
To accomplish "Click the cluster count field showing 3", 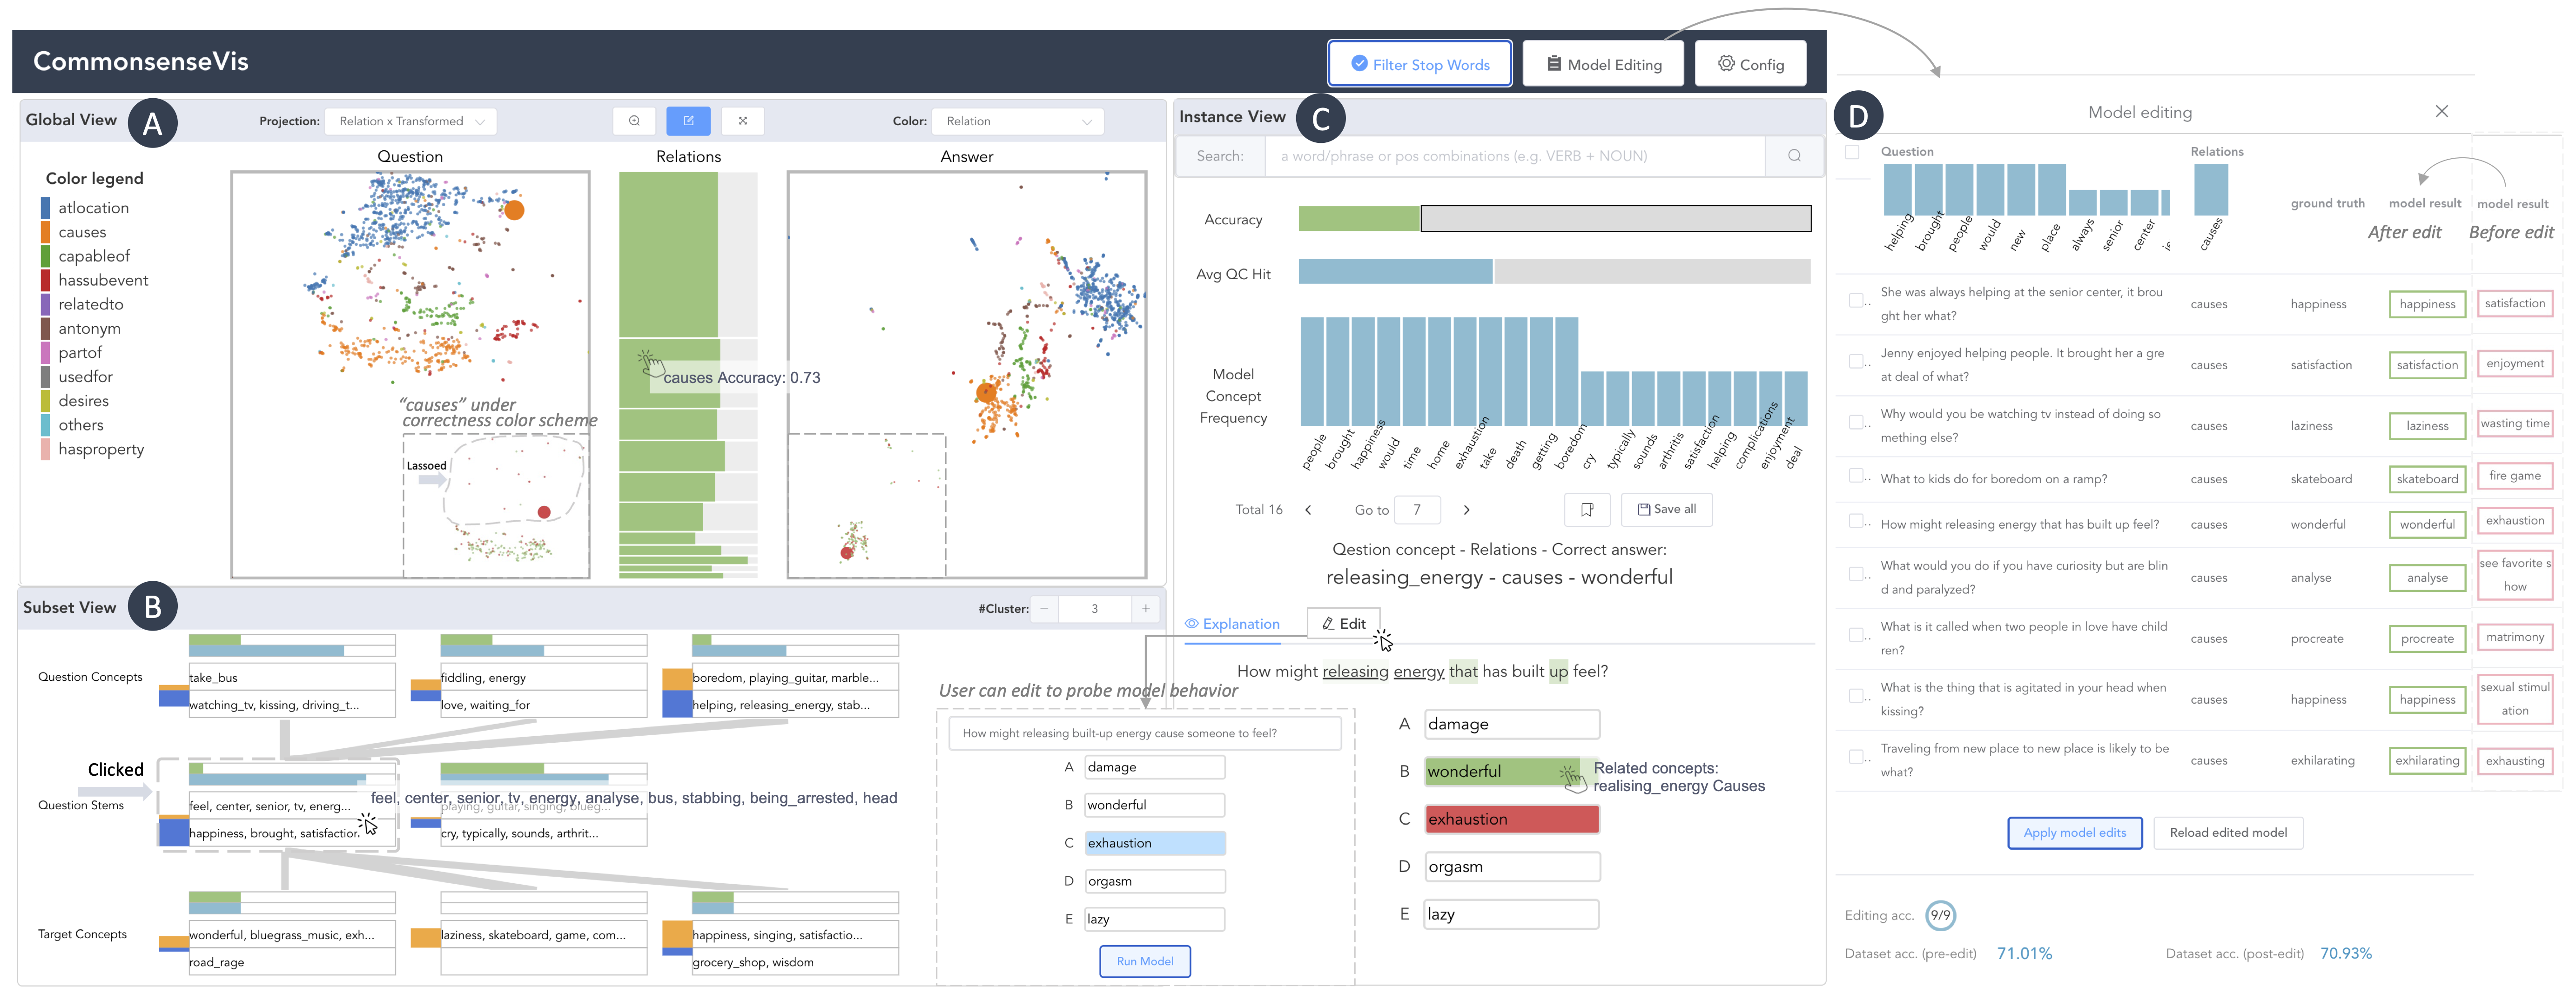I will 1095,608.
